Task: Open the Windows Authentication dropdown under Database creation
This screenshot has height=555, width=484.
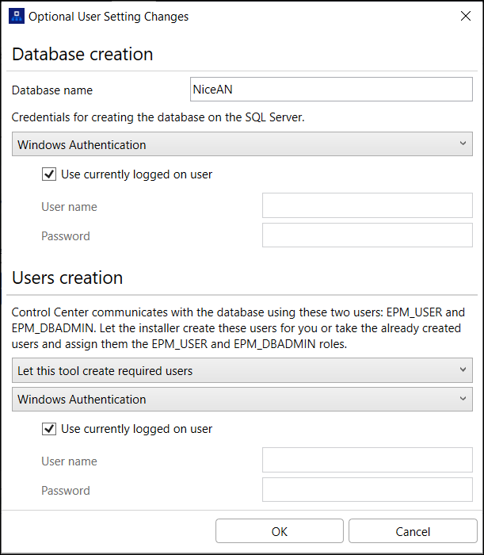Action: pos(242,144)
